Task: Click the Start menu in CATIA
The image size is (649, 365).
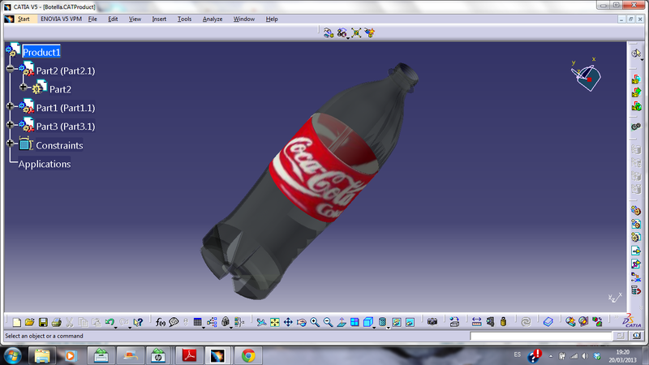Action: tap(24, 19)
